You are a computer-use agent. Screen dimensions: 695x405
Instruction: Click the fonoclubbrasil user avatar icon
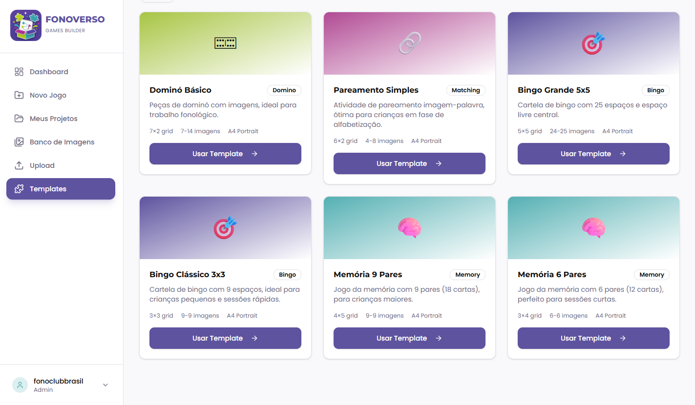pyautogui.click(x=20, y=385)
